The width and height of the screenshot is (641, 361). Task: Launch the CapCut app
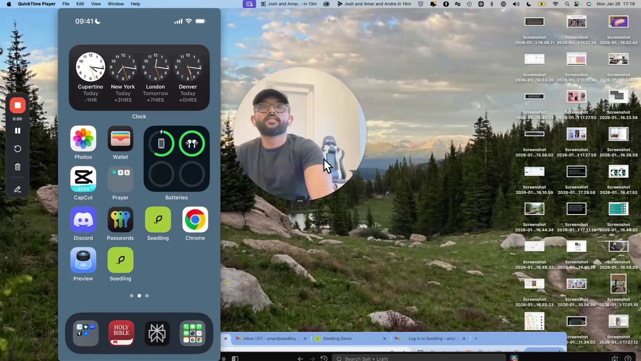[x=83, y=179]
